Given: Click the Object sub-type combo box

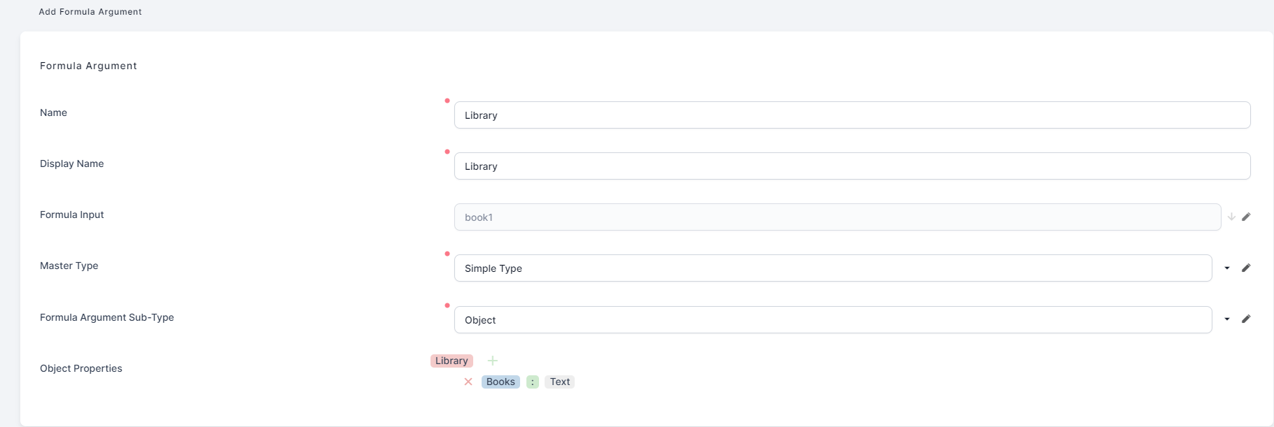Looking at the screenshot, I should click(832, 319).
